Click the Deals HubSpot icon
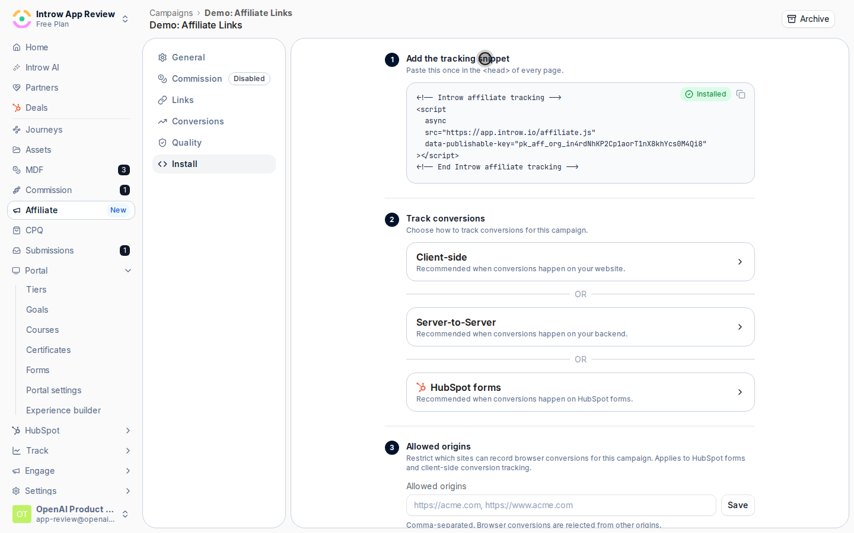The height and width of the screenshot is (533, 854). pyautogui.click(x=17, y=108)
